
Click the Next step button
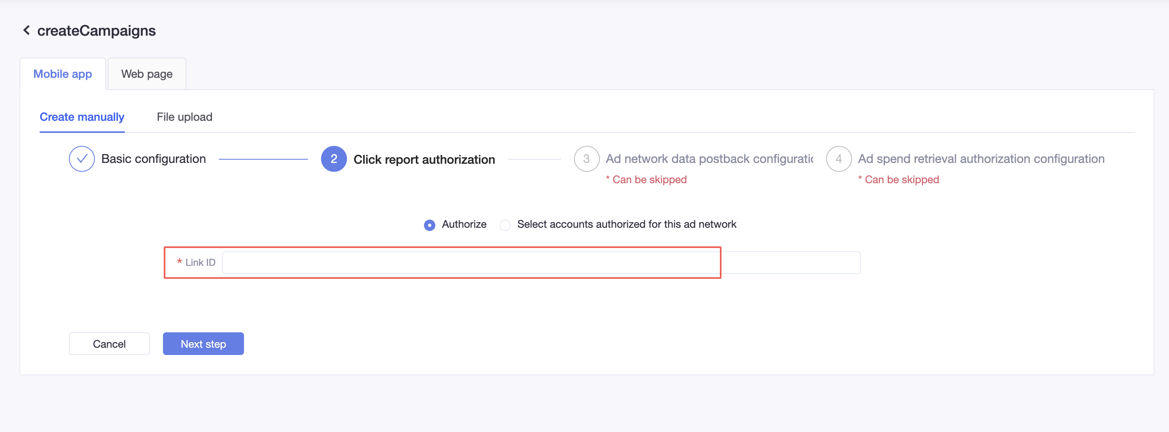point(203,344)
